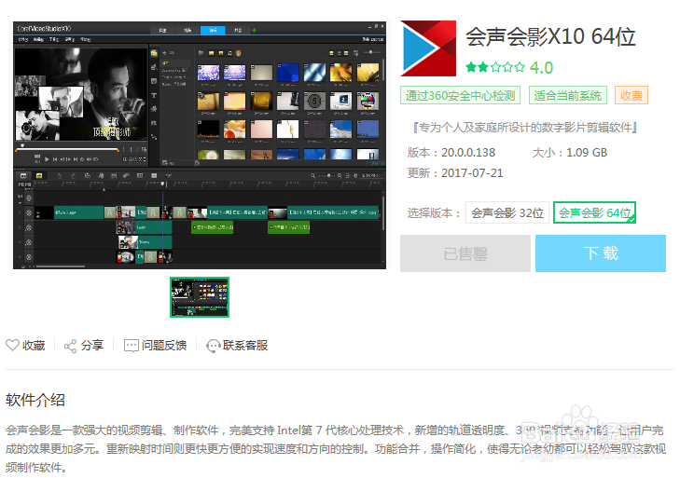
Task: Open 问题反馈 feedback link
Action: (155, 346)
